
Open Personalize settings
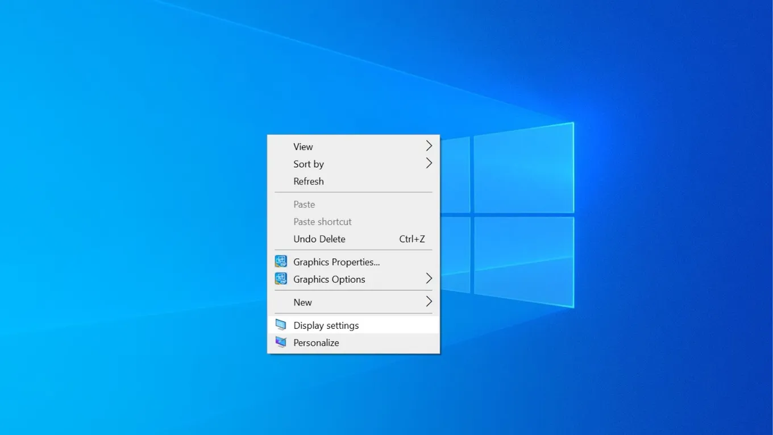coord(316,342)
